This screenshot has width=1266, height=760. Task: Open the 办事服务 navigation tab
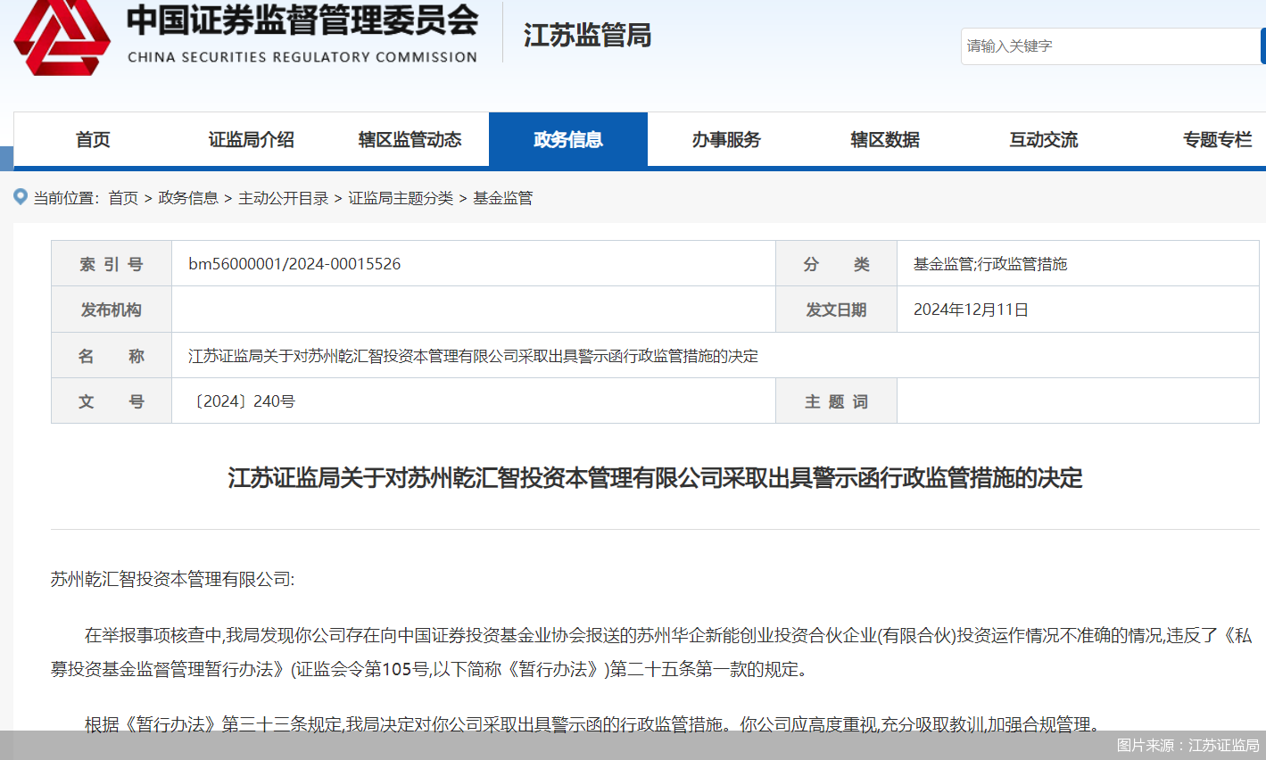(x=726, y=140)
